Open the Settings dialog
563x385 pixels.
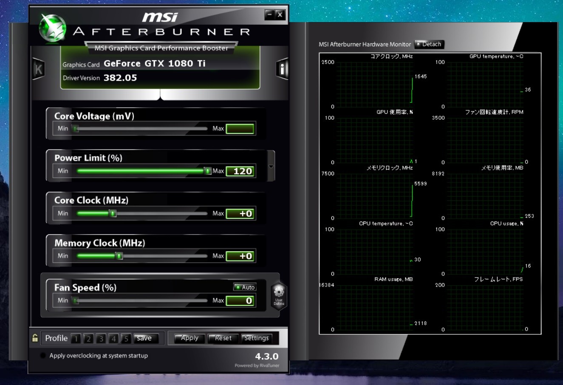pyautogui.click(x=256, y=338)
